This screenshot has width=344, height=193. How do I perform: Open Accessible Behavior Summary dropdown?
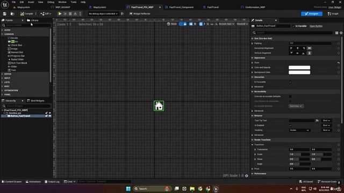[x=296, y=106]
